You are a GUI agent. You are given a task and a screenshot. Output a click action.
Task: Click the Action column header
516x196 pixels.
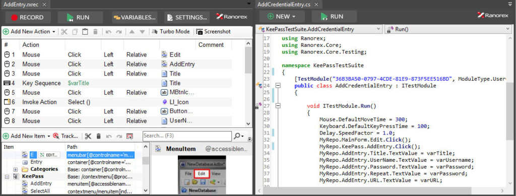[x=31, y=45]
